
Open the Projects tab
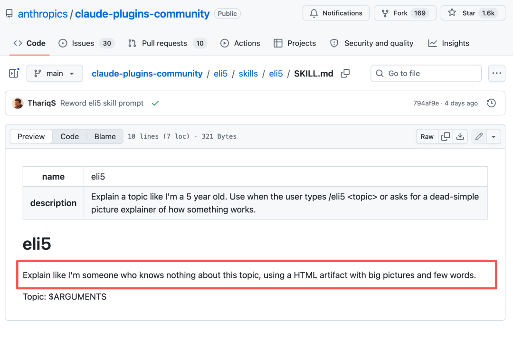coord(295,43)
